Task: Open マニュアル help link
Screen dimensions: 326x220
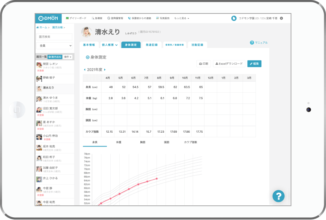Action: click(259, 43)
